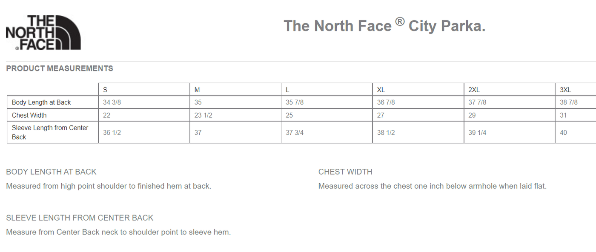Click the 34 3/8 body length cell
Image resolution: width=596 pixels, height=252 pixels.
click(112, 102)
